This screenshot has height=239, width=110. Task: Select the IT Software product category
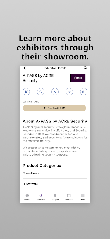coord(55,184)
